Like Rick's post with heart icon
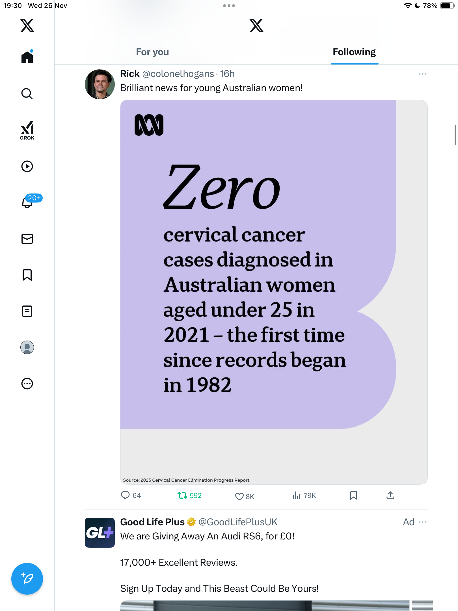Image resolution: width=458 pixels, height=611 pixels. [239, 496]
